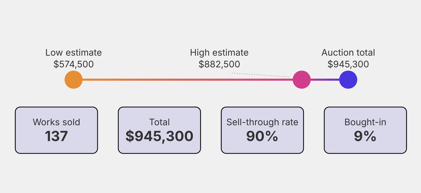The width and height of the screenshot is (421, 193).
Task: Click the pink High estimate dot
Action: pos(301,80)
